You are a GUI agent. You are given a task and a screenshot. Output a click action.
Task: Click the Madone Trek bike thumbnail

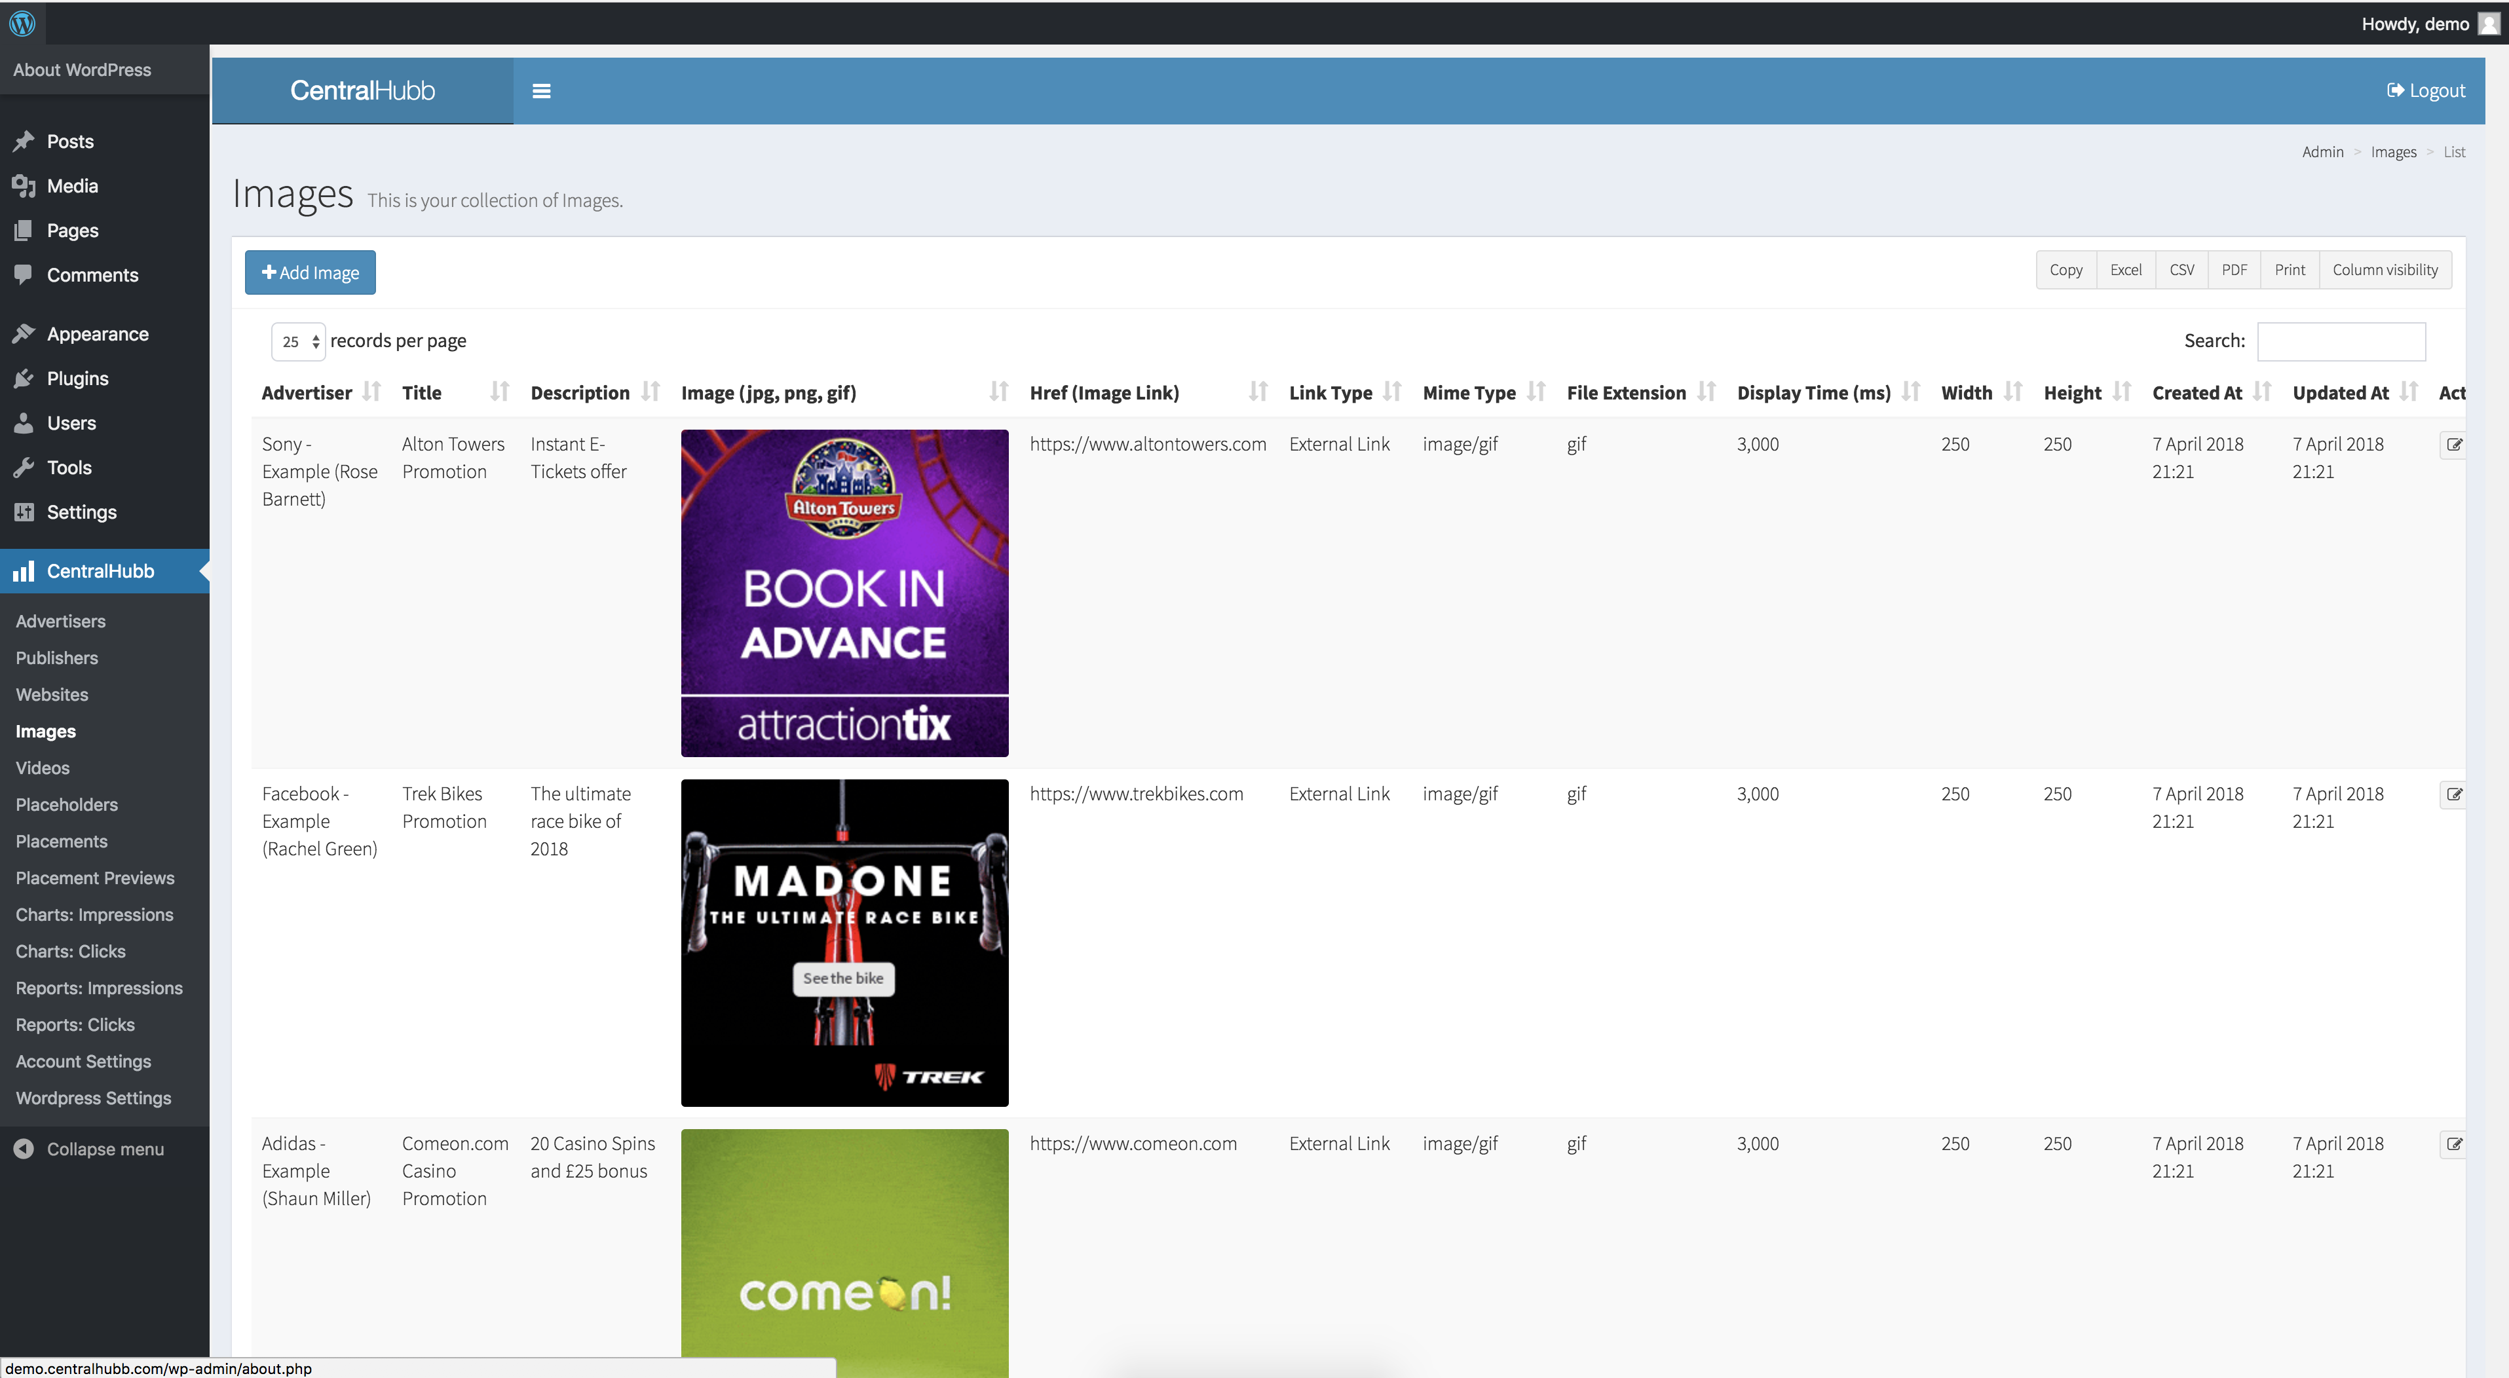[x=844, y=942]
